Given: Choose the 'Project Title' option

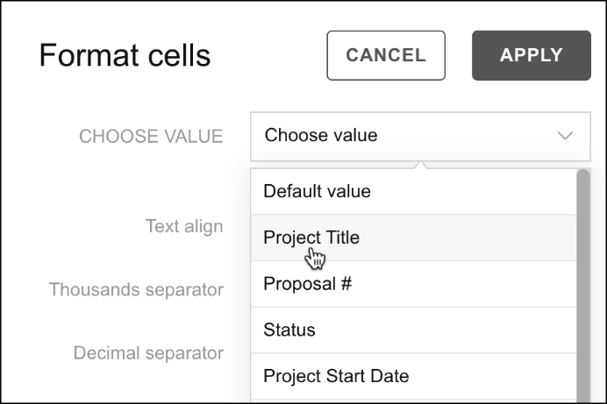Looking at the screenshot, I should tap(414, 237).
